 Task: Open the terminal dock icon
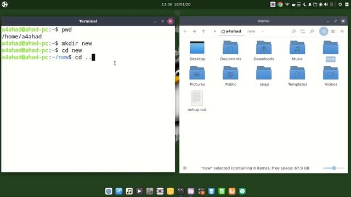pos(180,191)
